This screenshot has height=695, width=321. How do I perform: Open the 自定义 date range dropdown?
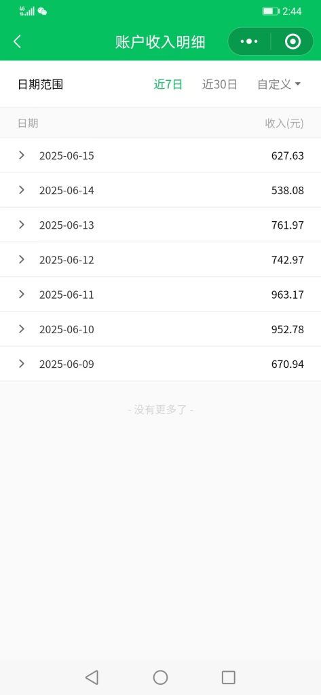pos(279,84)
